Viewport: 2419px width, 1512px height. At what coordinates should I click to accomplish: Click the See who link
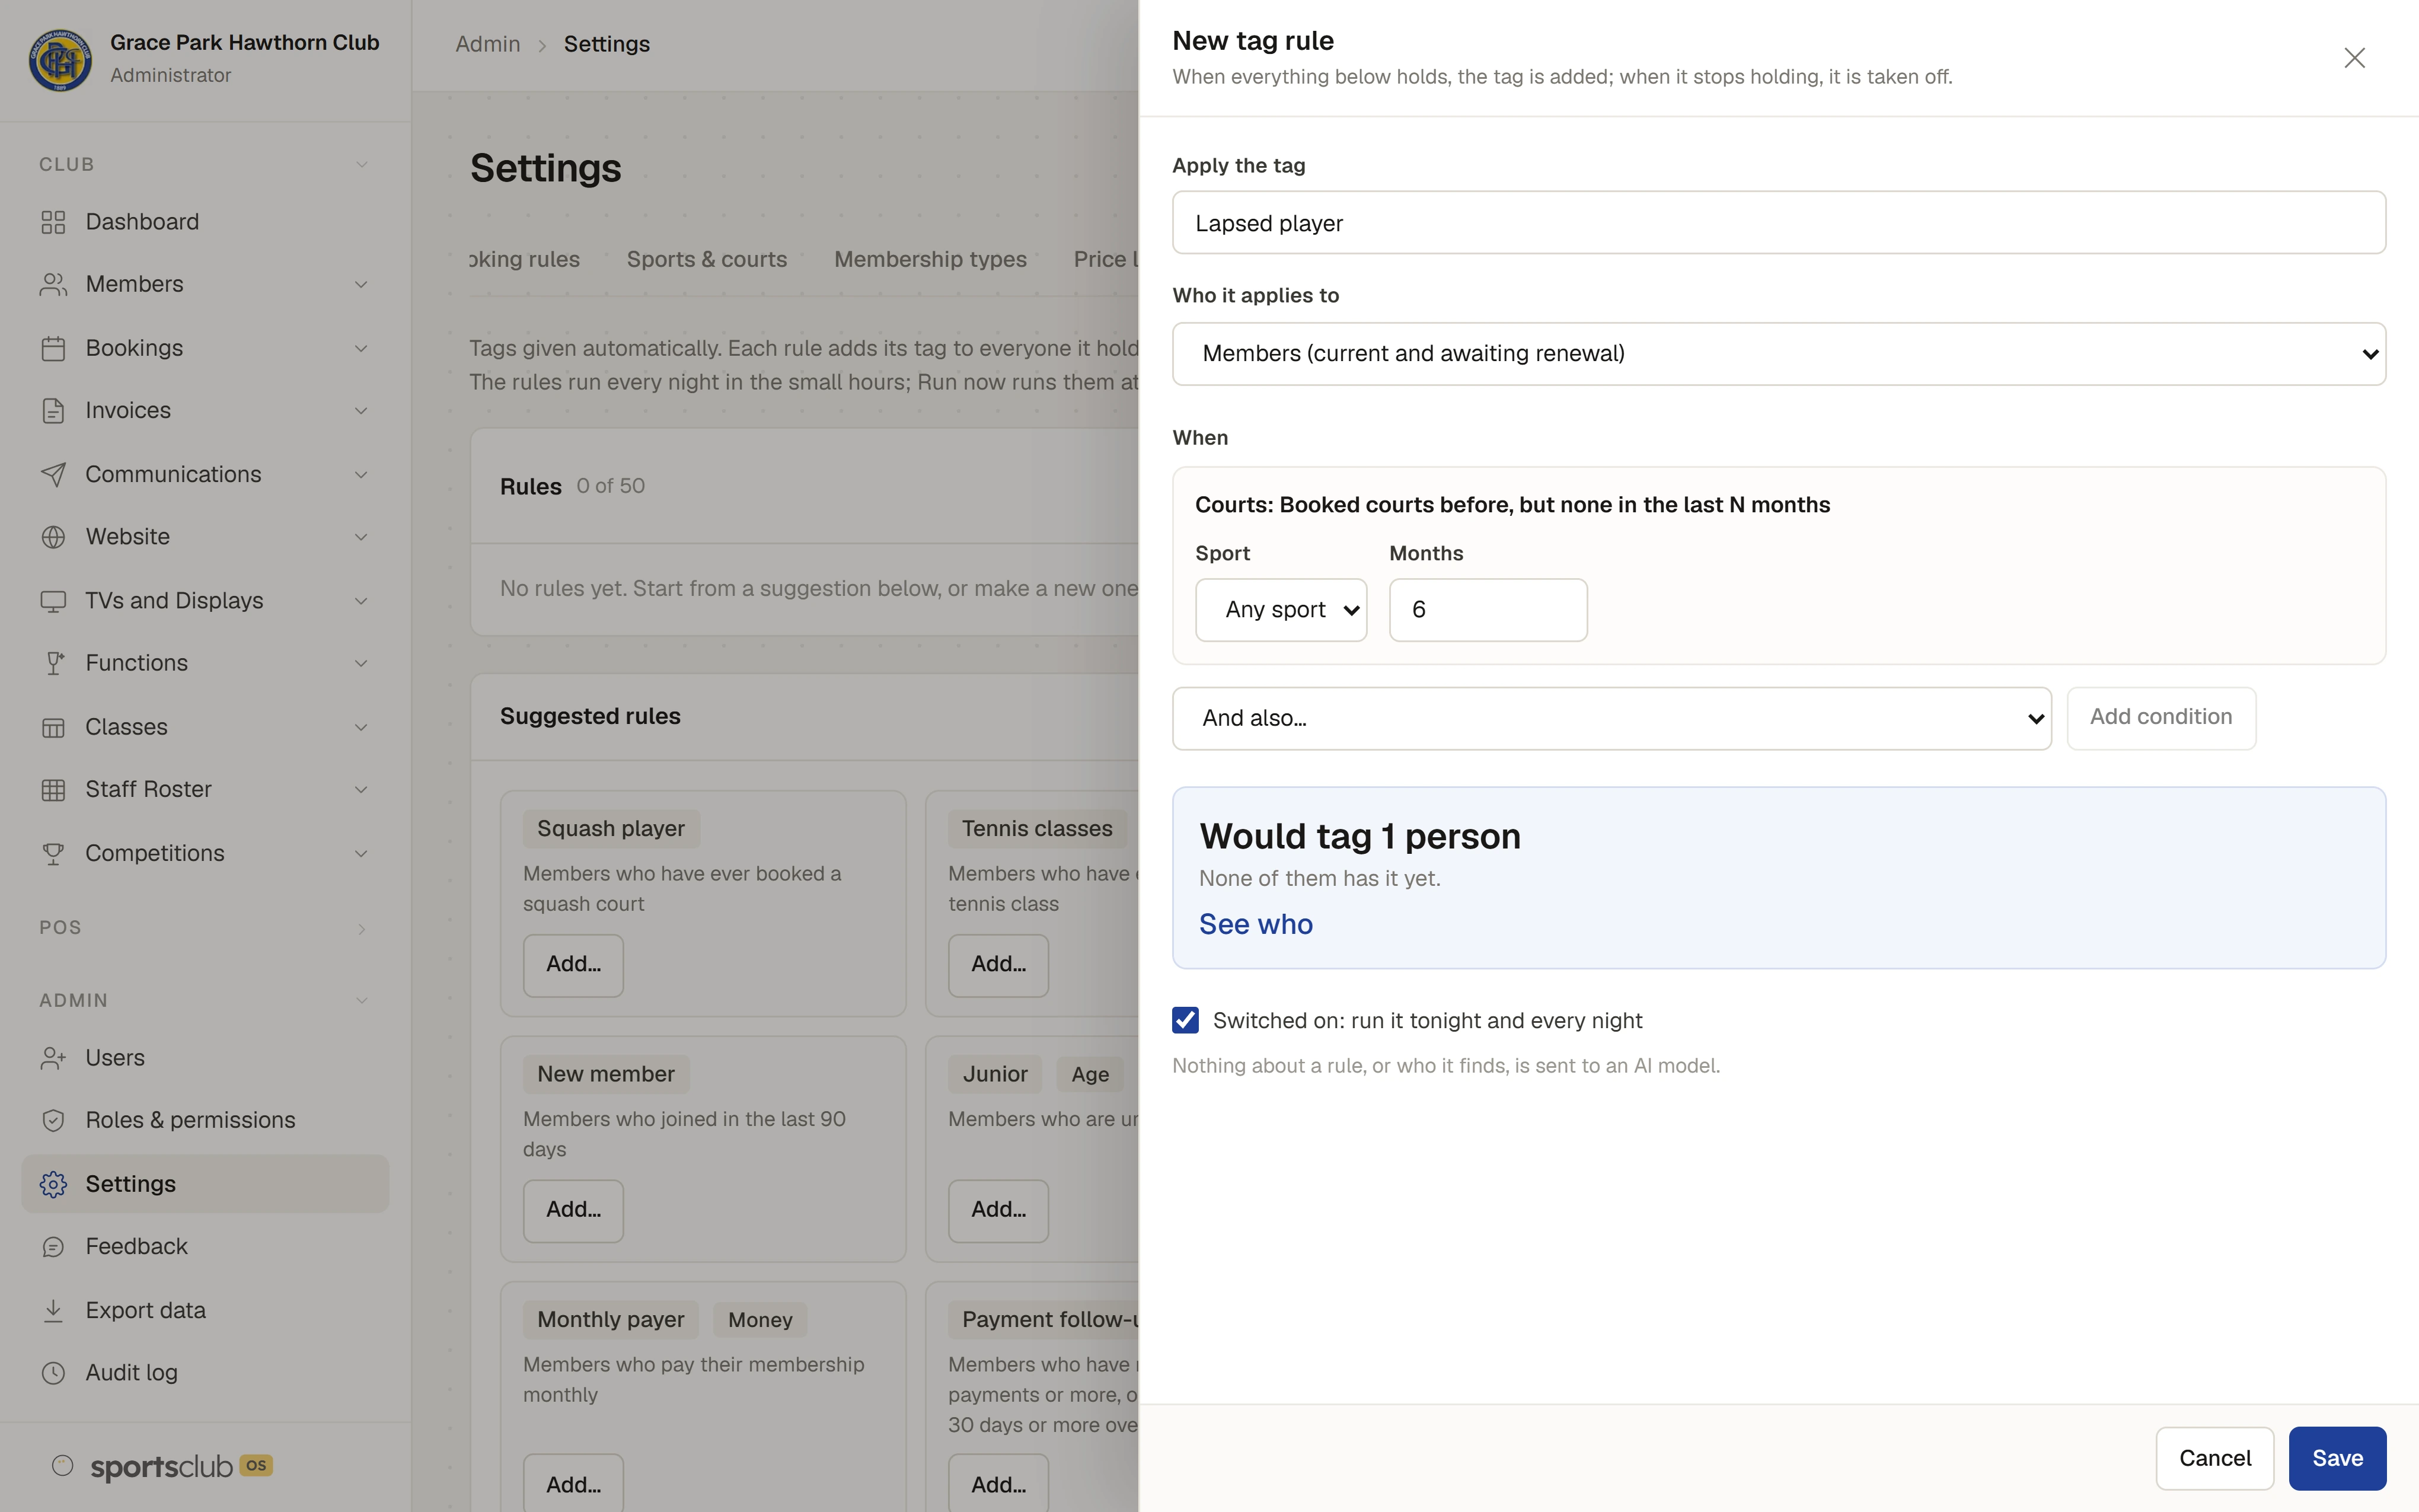(1256, 924)
